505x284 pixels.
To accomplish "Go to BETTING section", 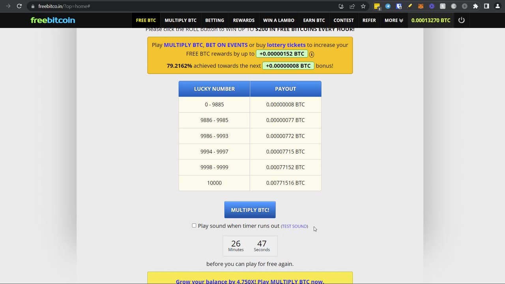I will (215, 20).
